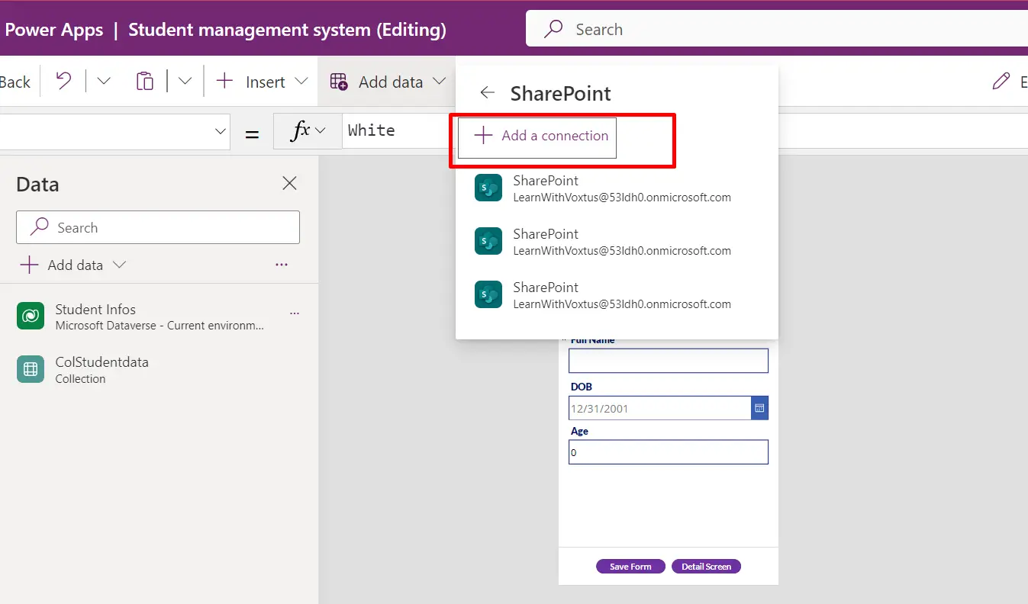Click the ColStudentdata data source name

[102, 362]
